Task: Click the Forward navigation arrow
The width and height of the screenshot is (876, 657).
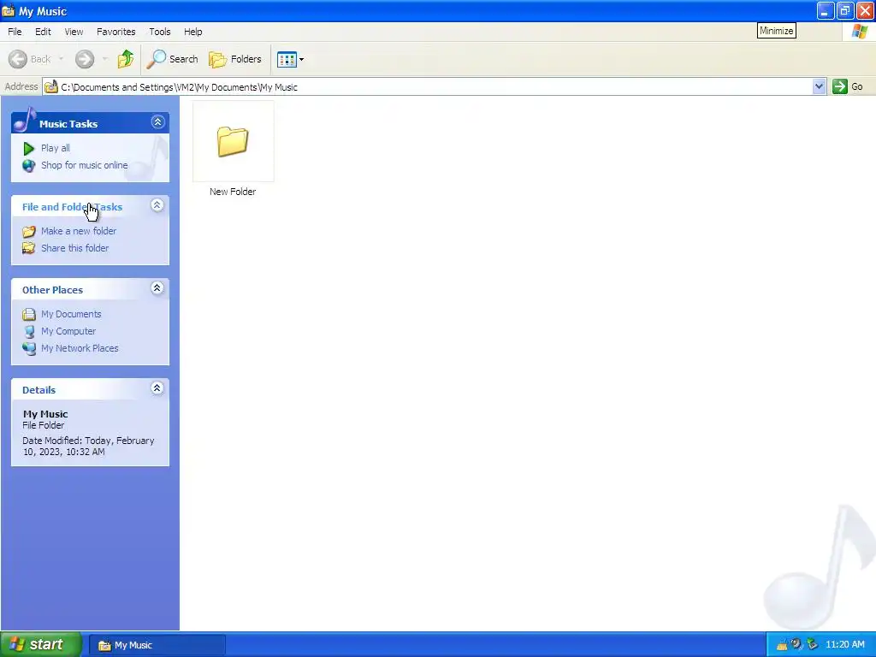Action: tap(85, 59)
